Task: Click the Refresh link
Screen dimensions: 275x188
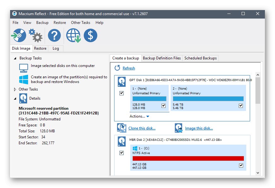Action: pos(129,68)
